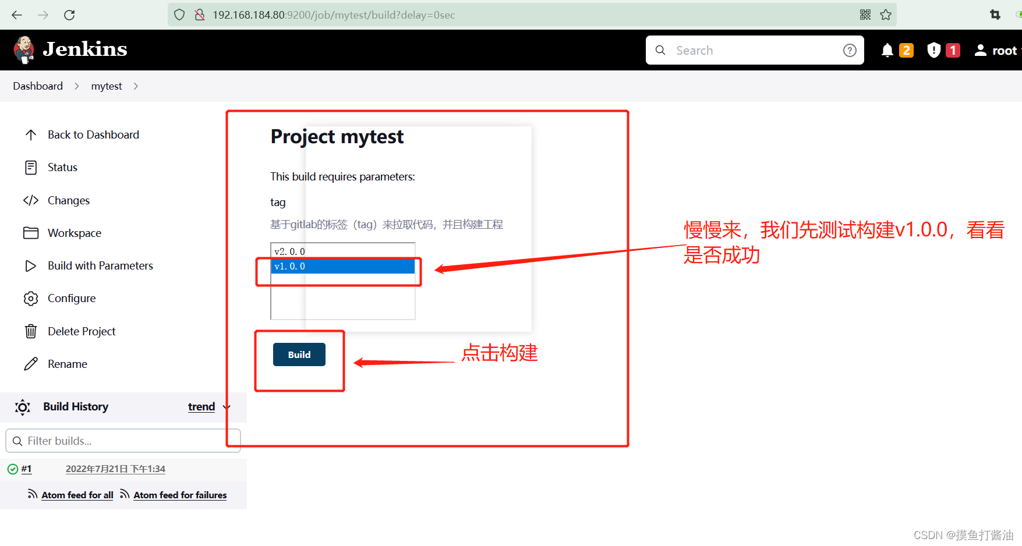Click the Configure gear icon
This screenshot has height=546, width=1022.
tap(31, 299)
